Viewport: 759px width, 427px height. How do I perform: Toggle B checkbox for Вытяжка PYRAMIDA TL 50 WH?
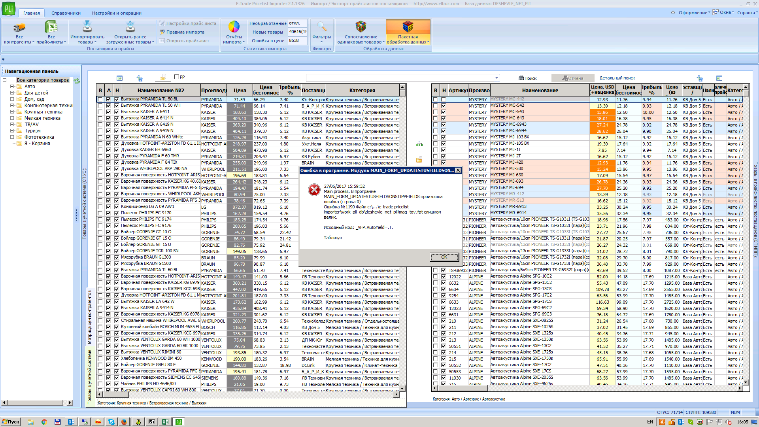pyautogui.click(x=100, y=106)
